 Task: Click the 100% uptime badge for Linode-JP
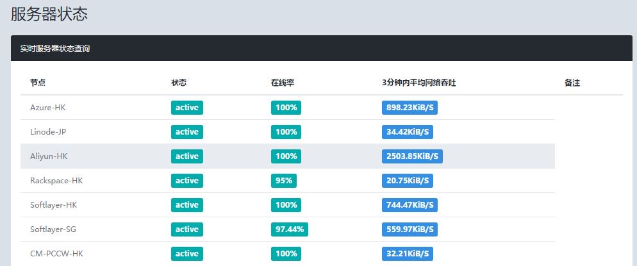286,132
